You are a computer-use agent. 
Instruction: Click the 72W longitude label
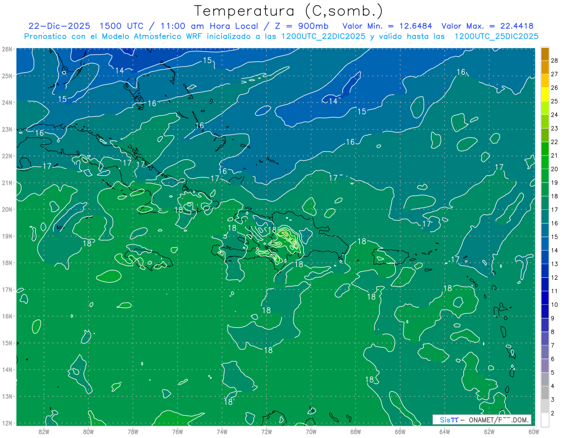click(266, 431)
